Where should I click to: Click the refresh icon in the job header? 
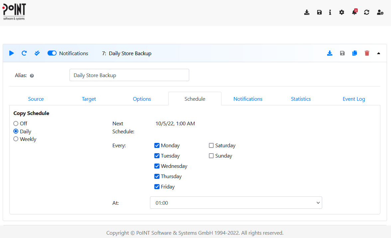pos(24,53)
